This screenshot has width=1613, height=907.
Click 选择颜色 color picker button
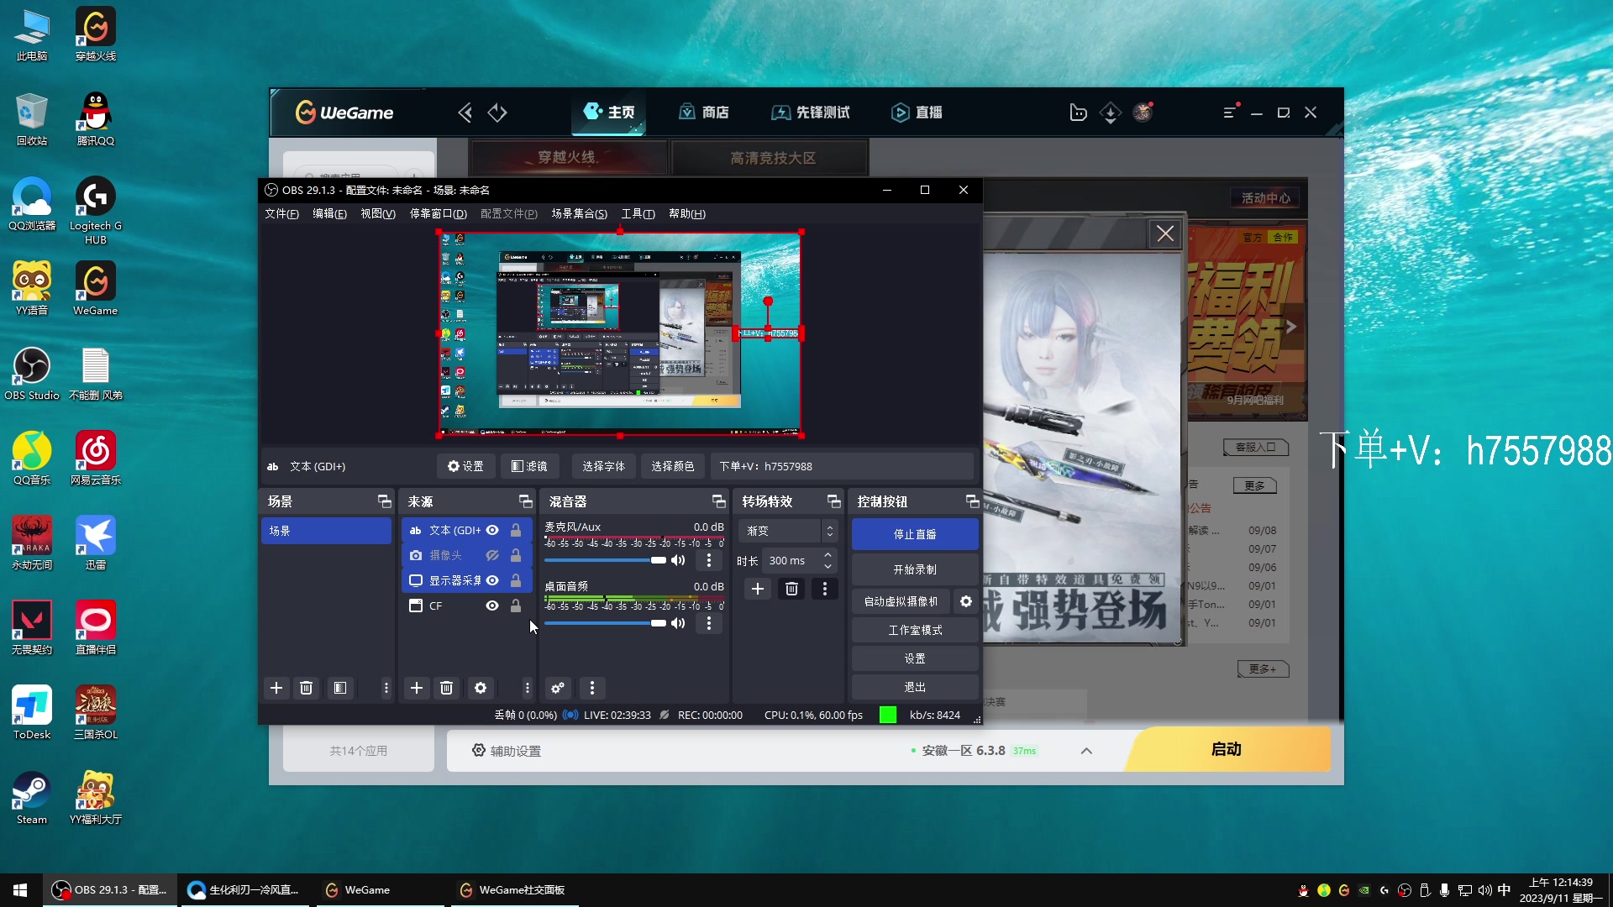click(x=672, y=466)
